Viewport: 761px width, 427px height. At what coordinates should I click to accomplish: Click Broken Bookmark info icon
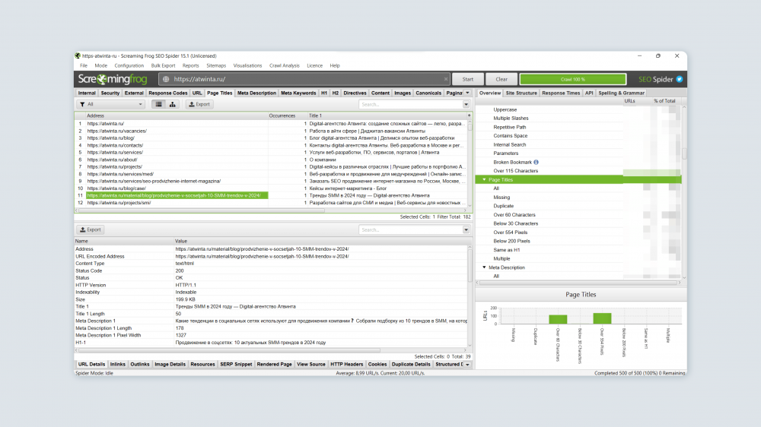click(536, 163)
